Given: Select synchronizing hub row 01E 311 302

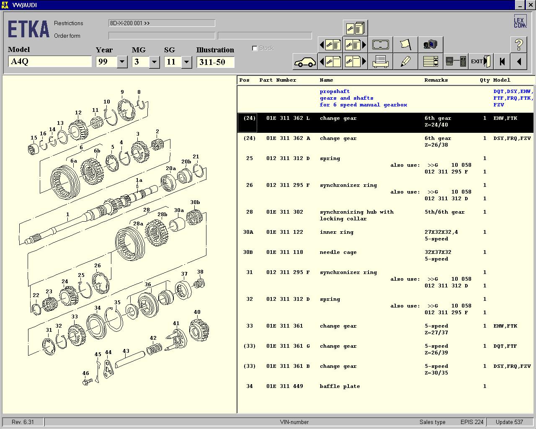Looking at the screenshot, I should tap(386, 215).
